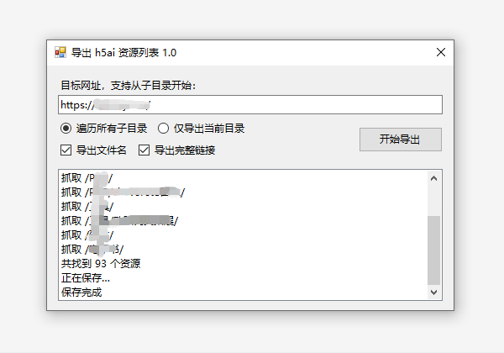Toggle the 导出文件名 checkbox
Viewport: 504px width, 353px height.
click(66, 150)
